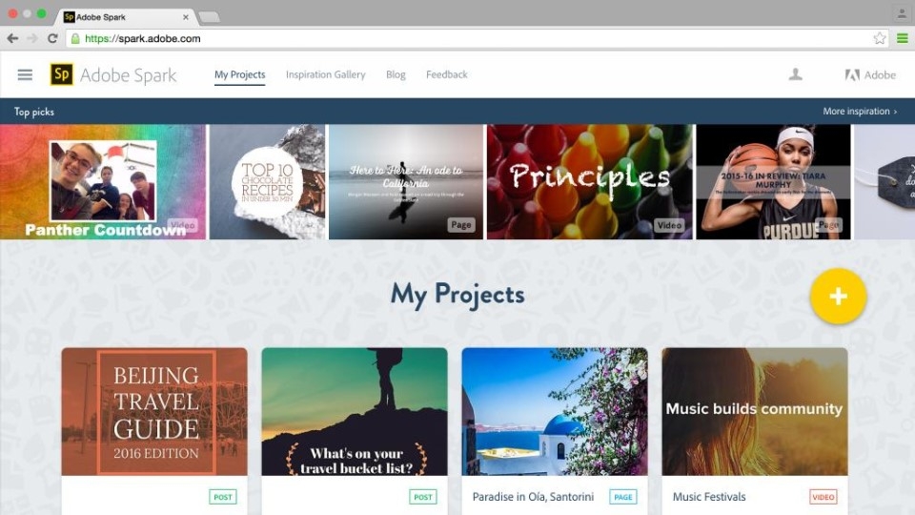Open the user profile icon

(795, 74)
